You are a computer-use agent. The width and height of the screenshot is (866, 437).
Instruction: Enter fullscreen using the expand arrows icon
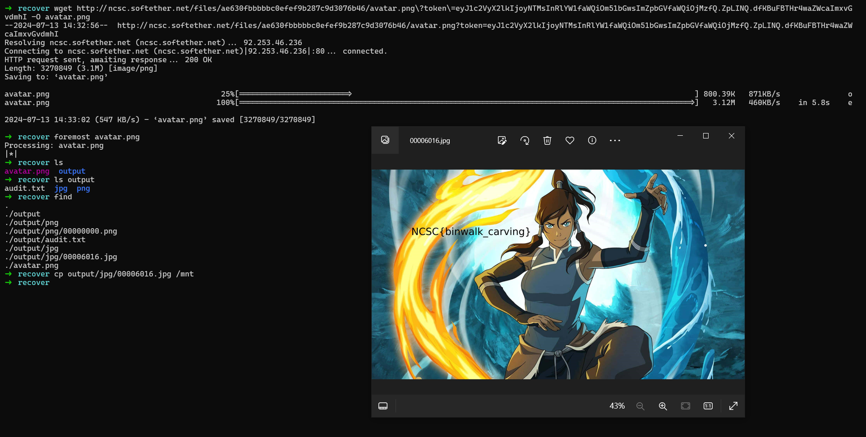pos(733,406)
